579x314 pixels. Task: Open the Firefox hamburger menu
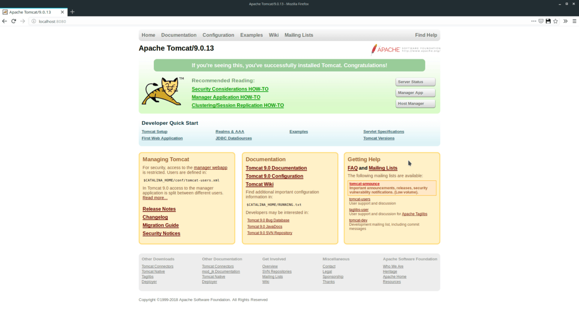pyautogui.click(x=574, y=21)
